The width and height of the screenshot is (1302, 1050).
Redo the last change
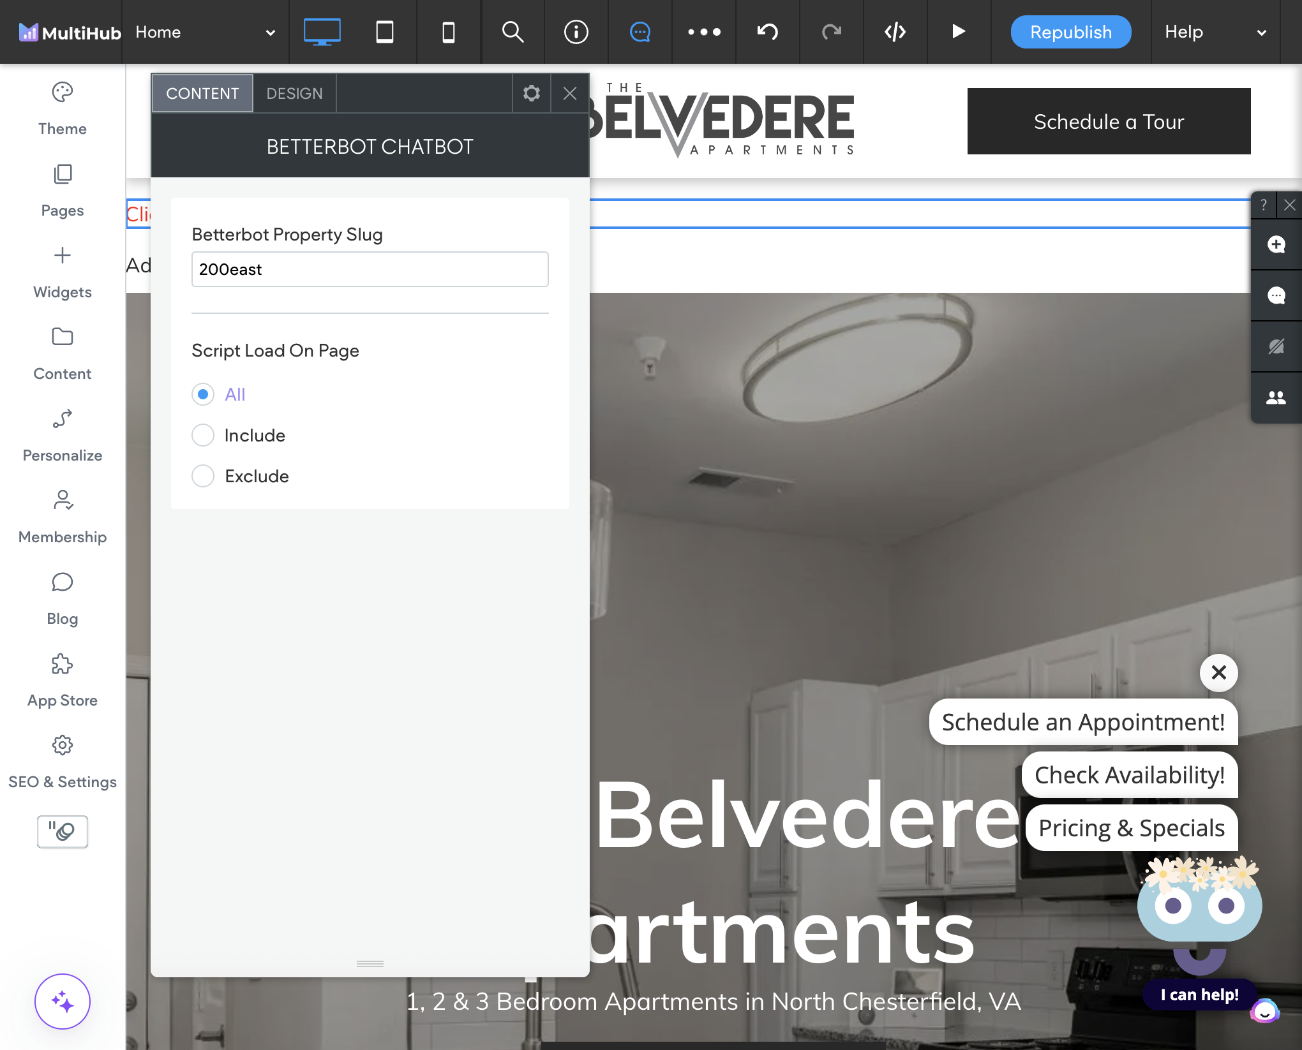click(x=832, y=32)
